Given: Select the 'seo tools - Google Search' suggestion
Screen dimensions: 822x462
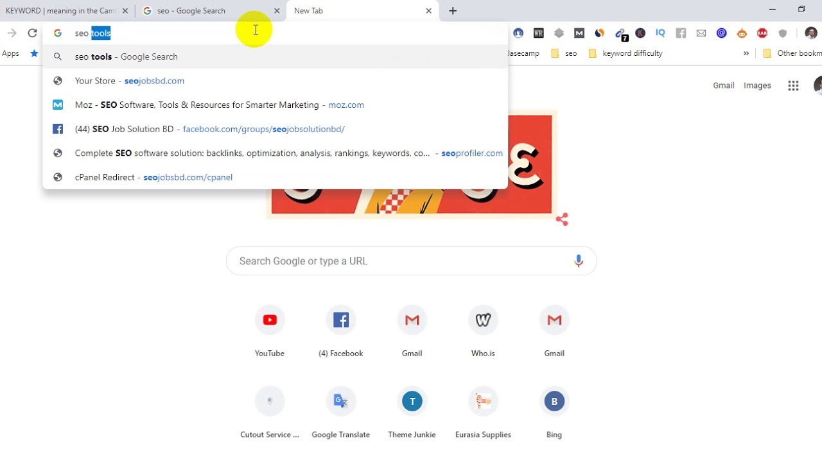Looking at the screenshot, I should point(275,56).
